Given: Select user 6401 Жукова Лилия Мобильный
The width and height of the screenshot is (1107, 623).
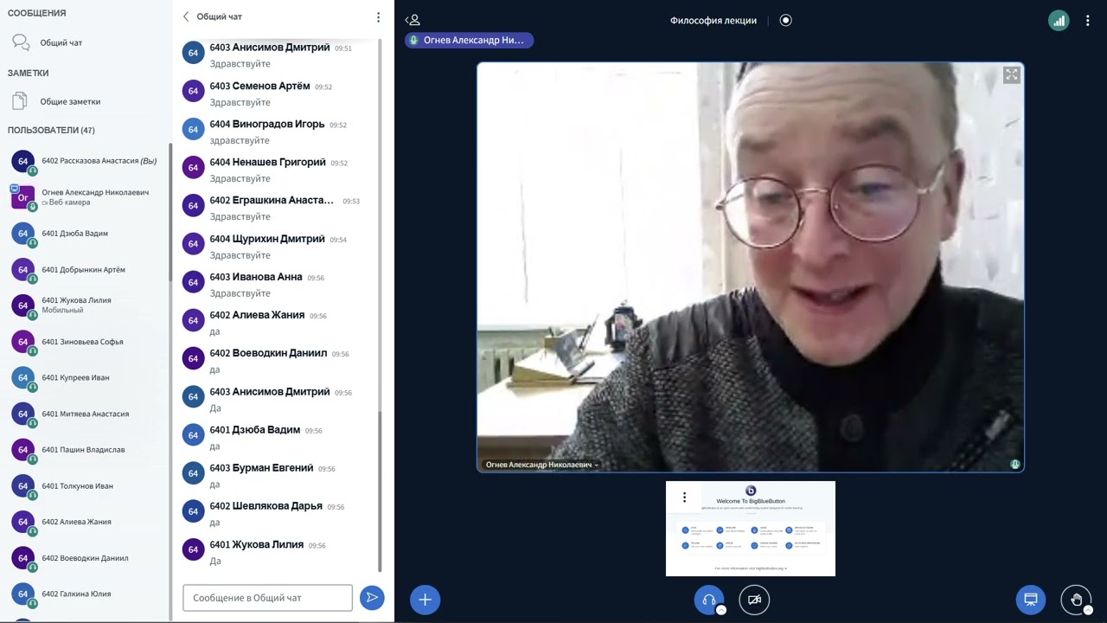Looking at the screenshot, I should [x=86, y=305].
